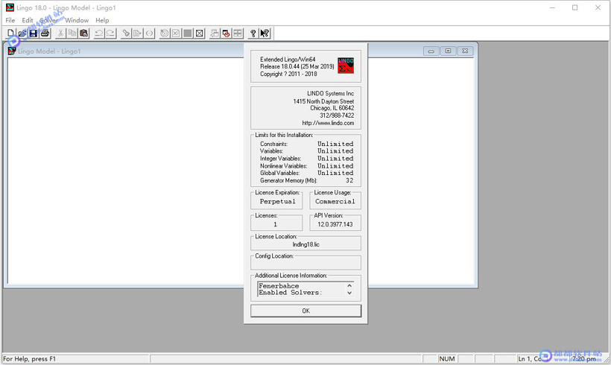
Task: Click the http://www.lindo.com address text
Action: (x=328, y=123)
